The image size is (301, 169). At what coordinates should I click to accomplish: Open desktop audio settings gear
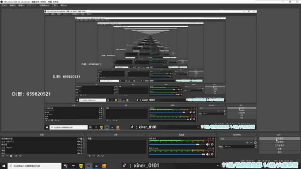pyautogui.click(x=212, y=145)
